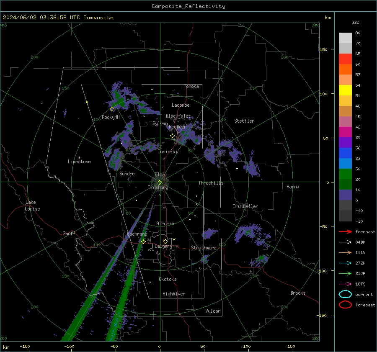377x352 pixels.
Task: Pick the darkest gray -10 to -30 swatch
Action: coord(345,216)
